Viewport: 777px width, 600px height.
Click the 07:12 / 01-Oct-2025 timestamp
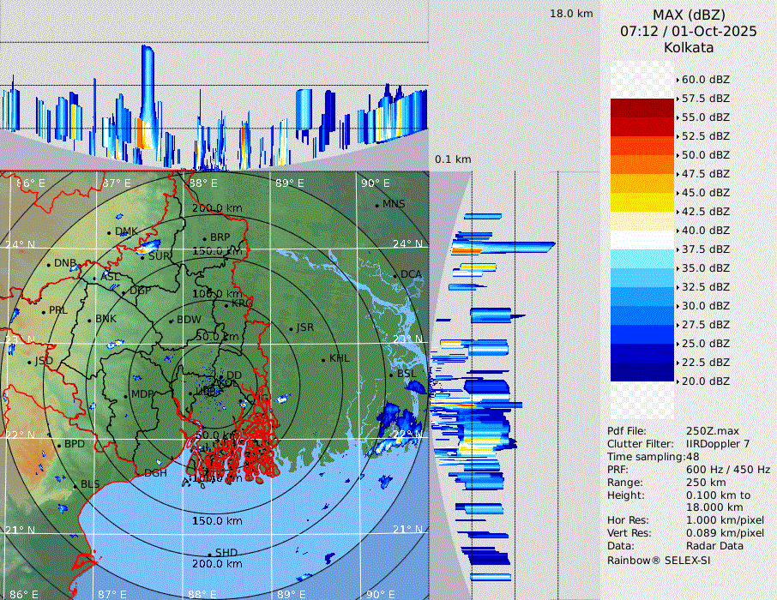689,31
